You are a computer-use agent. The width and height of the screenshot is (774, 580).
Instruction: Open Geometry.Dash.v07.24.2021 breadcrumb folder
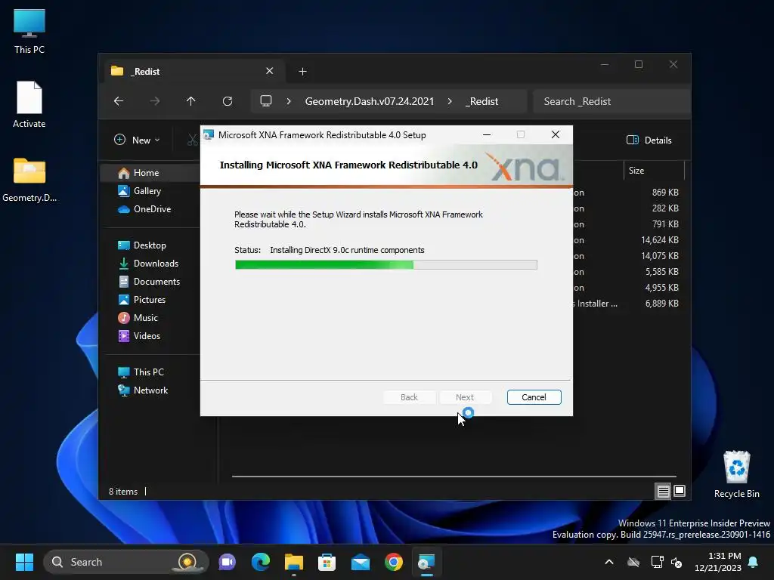(369, 101)
